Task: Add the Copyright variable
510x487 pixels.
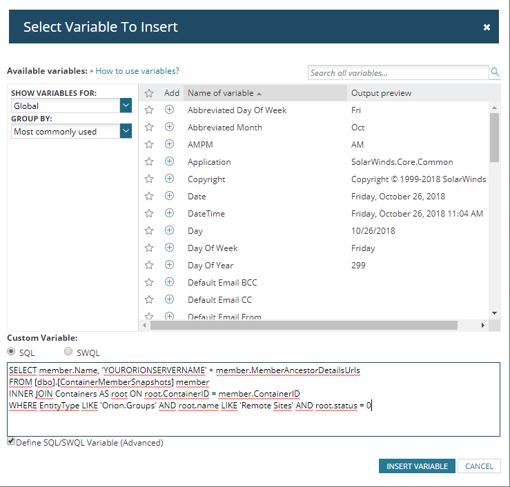Action: click(x=169, y=179)
